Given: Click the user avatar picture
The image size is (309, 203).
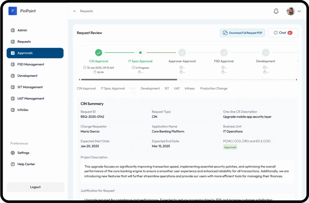Looking at the screenshot, I should pyautogui.click(x=291, y=11).
